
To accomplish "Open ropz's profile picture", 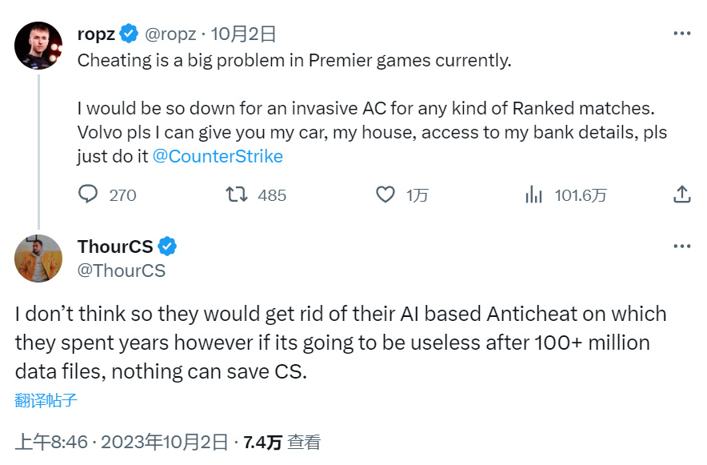I will point(38,46).
